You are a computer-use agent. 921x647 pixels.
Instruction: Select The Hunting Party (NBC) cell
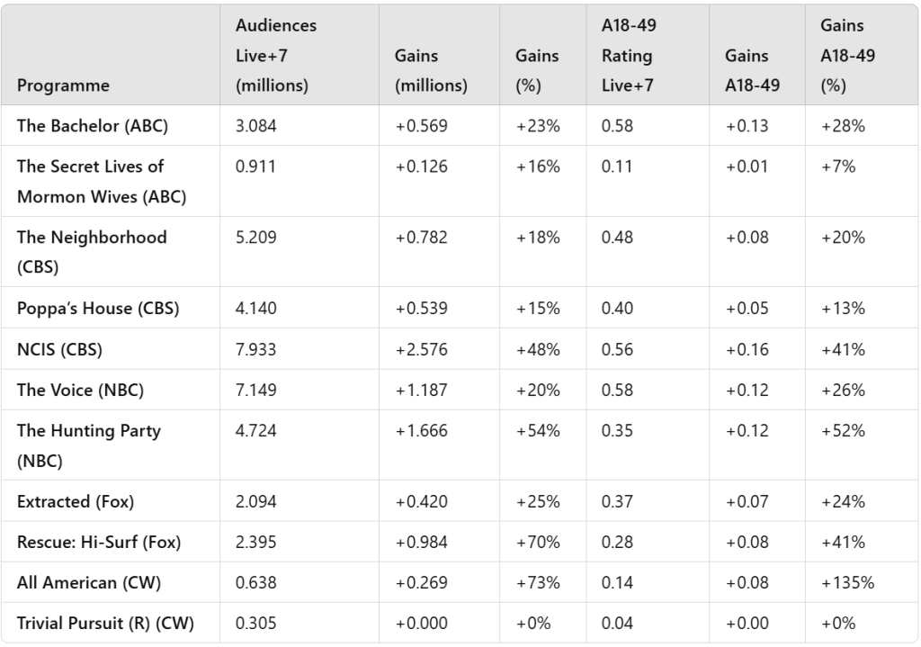pyautogui.click(x=89, y=445)
